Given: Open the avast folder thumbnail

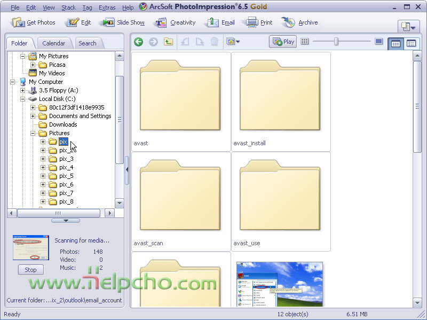Looking at the screenshot, I should [x=181, y=102].
